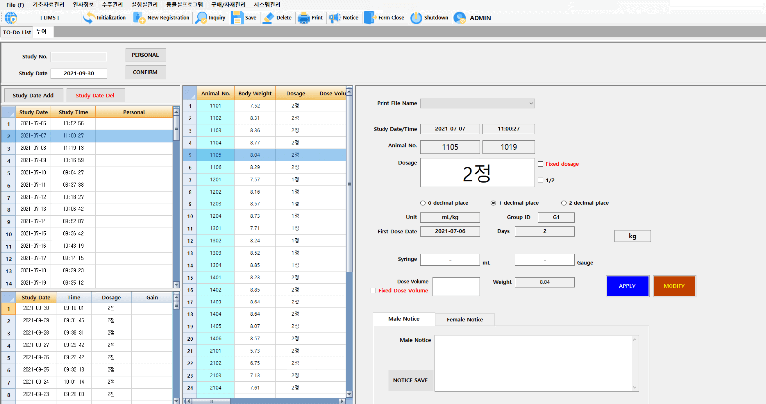Open Inquiry with the magnifier icon
Image resolution: width=766 pixels, height=404 pixels.
[201, 18]
